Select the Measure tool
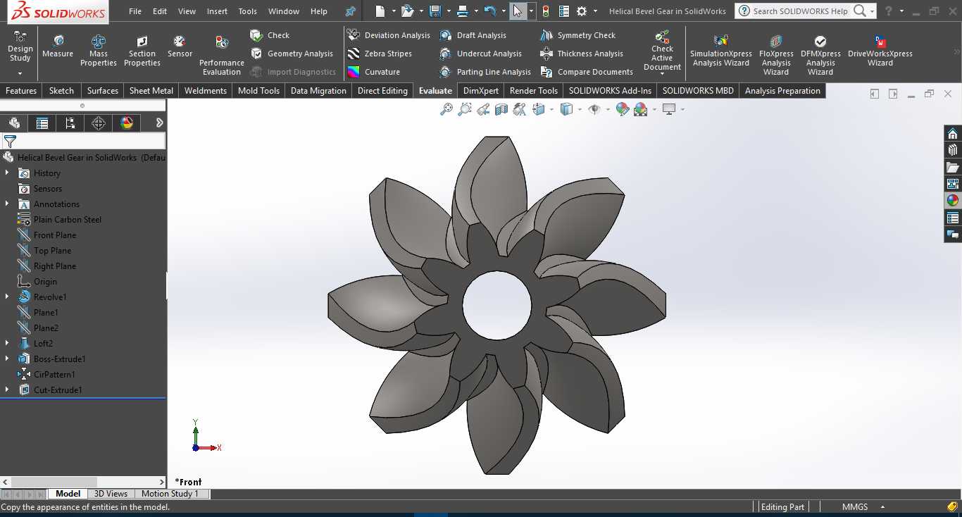 [x=58, y=46]
